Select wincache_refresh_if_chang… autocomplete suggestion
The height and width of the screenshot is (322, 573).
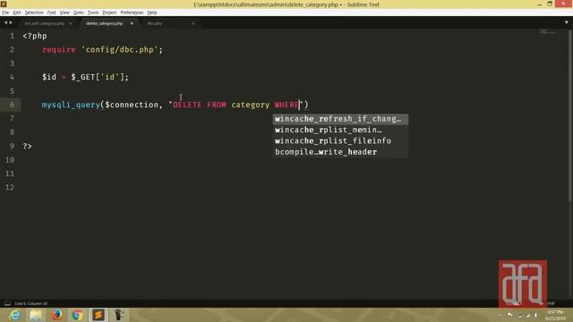coord(340,119)
